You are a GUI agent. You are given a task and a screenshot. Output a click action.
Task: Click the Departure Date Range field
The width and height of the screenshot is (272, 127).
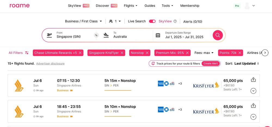point(184,35)
